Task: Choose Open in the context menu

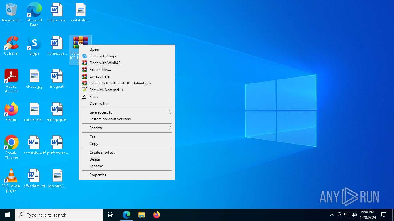Action: click(x=127, y=49)
